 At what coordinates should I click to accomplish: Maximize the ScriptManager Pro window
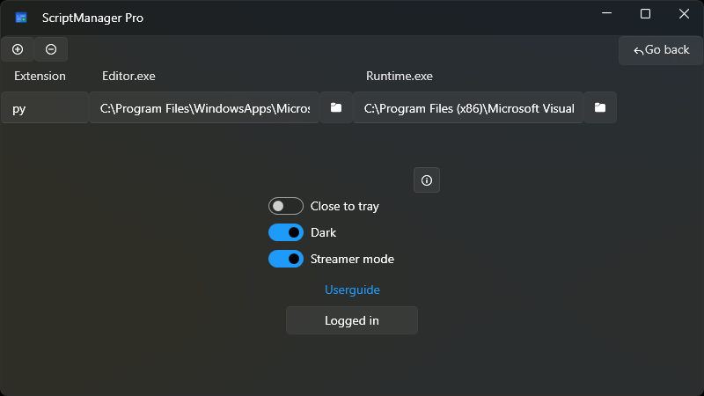pyautogui.click(x=645, y=14)
